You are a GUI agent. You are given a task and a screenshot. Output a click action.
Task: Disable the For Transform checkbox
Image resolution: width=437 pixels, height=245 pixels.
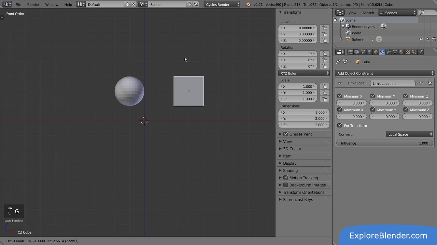340,126
